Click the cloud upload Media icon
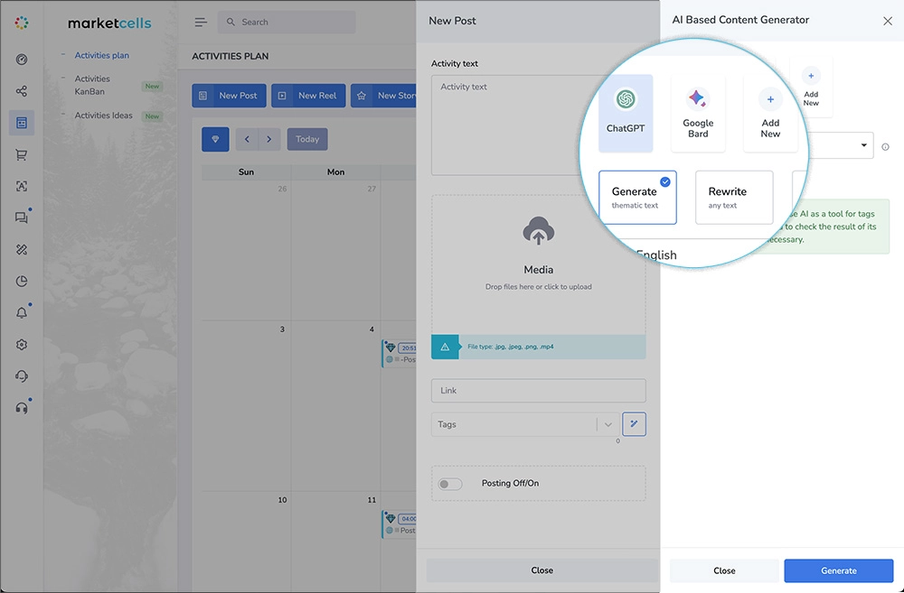The width and height of the screenshot is (904, 593). (539, 233)
